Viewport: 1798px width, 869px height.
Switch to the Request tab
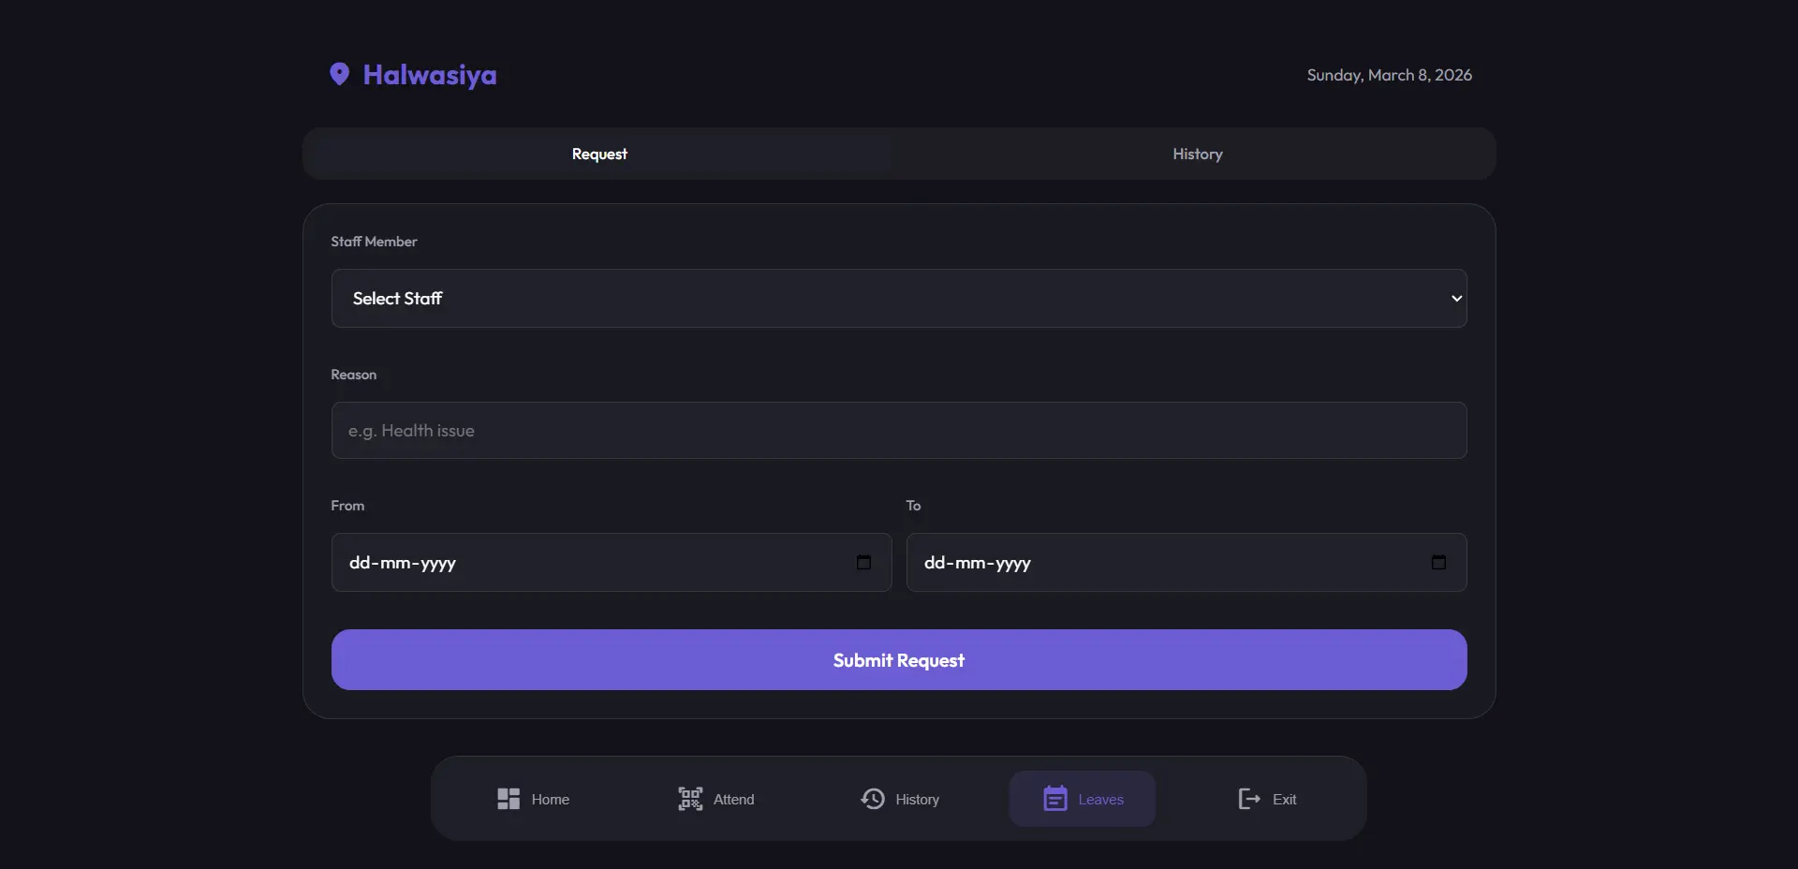point(599,154)
